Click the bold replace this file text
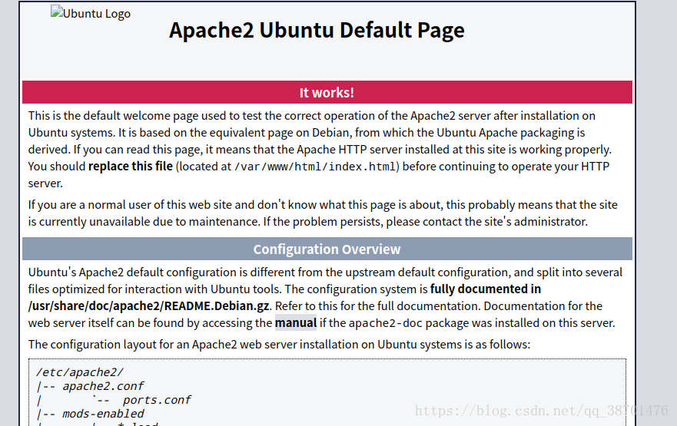The image size is (677, 426). pos(131,166)
